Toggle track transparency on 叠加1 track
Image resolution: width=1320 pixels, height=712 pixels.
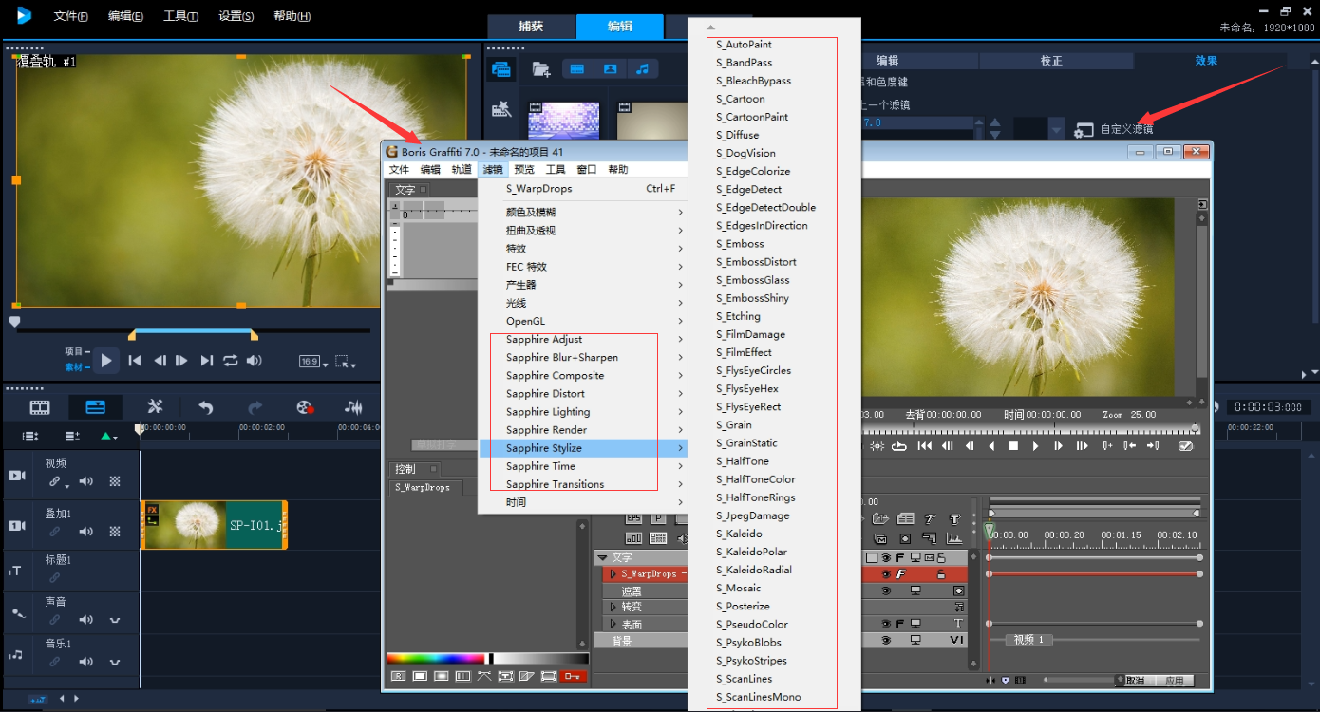115,532
